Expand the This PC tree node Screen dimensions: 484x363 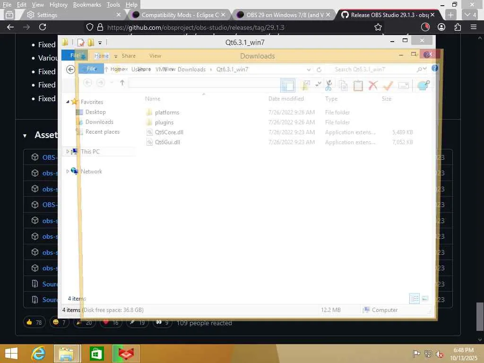point(68,152)
